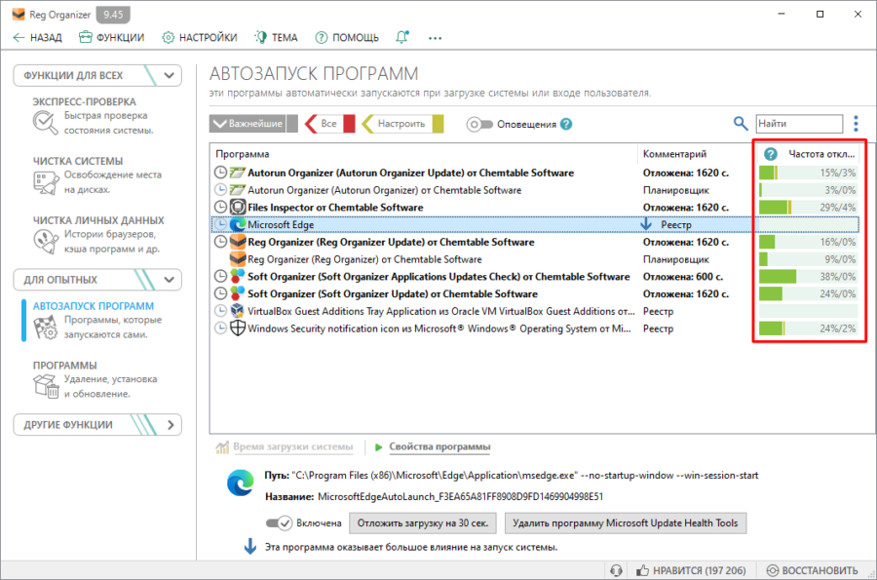Open the Настройки menu
The image size is (877, 580).
tap(200, 37)
